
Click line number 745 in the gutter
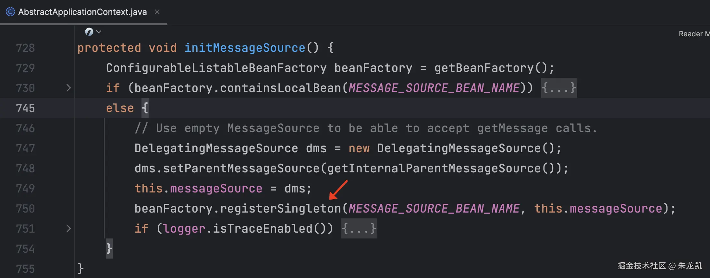[25, 108]
